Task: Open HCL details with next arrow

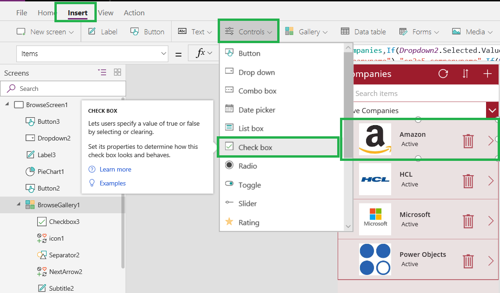Action: 491,181
